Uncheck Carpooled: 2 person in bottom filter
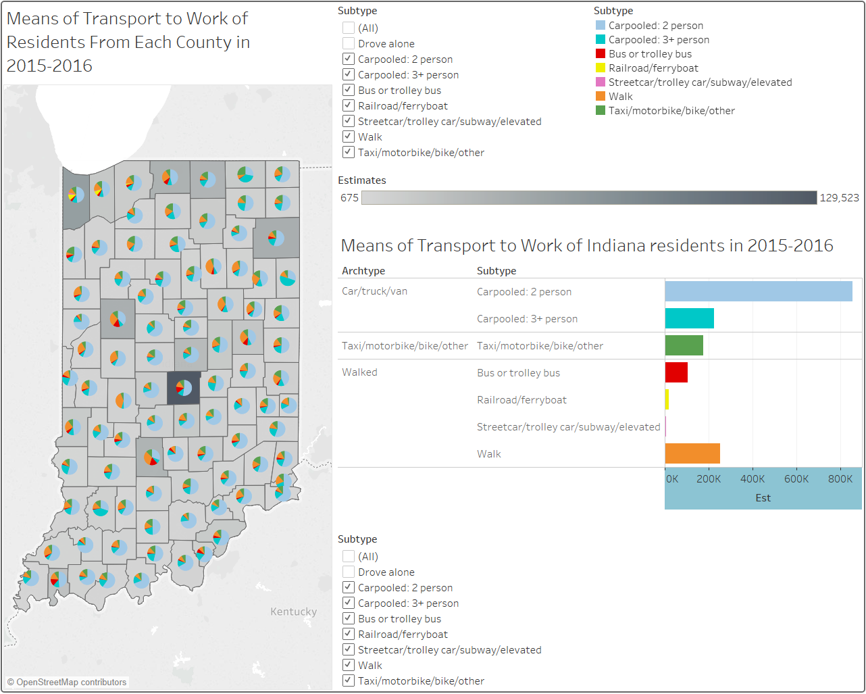Viewport: 866px width, 694px height. pos(349,587)
